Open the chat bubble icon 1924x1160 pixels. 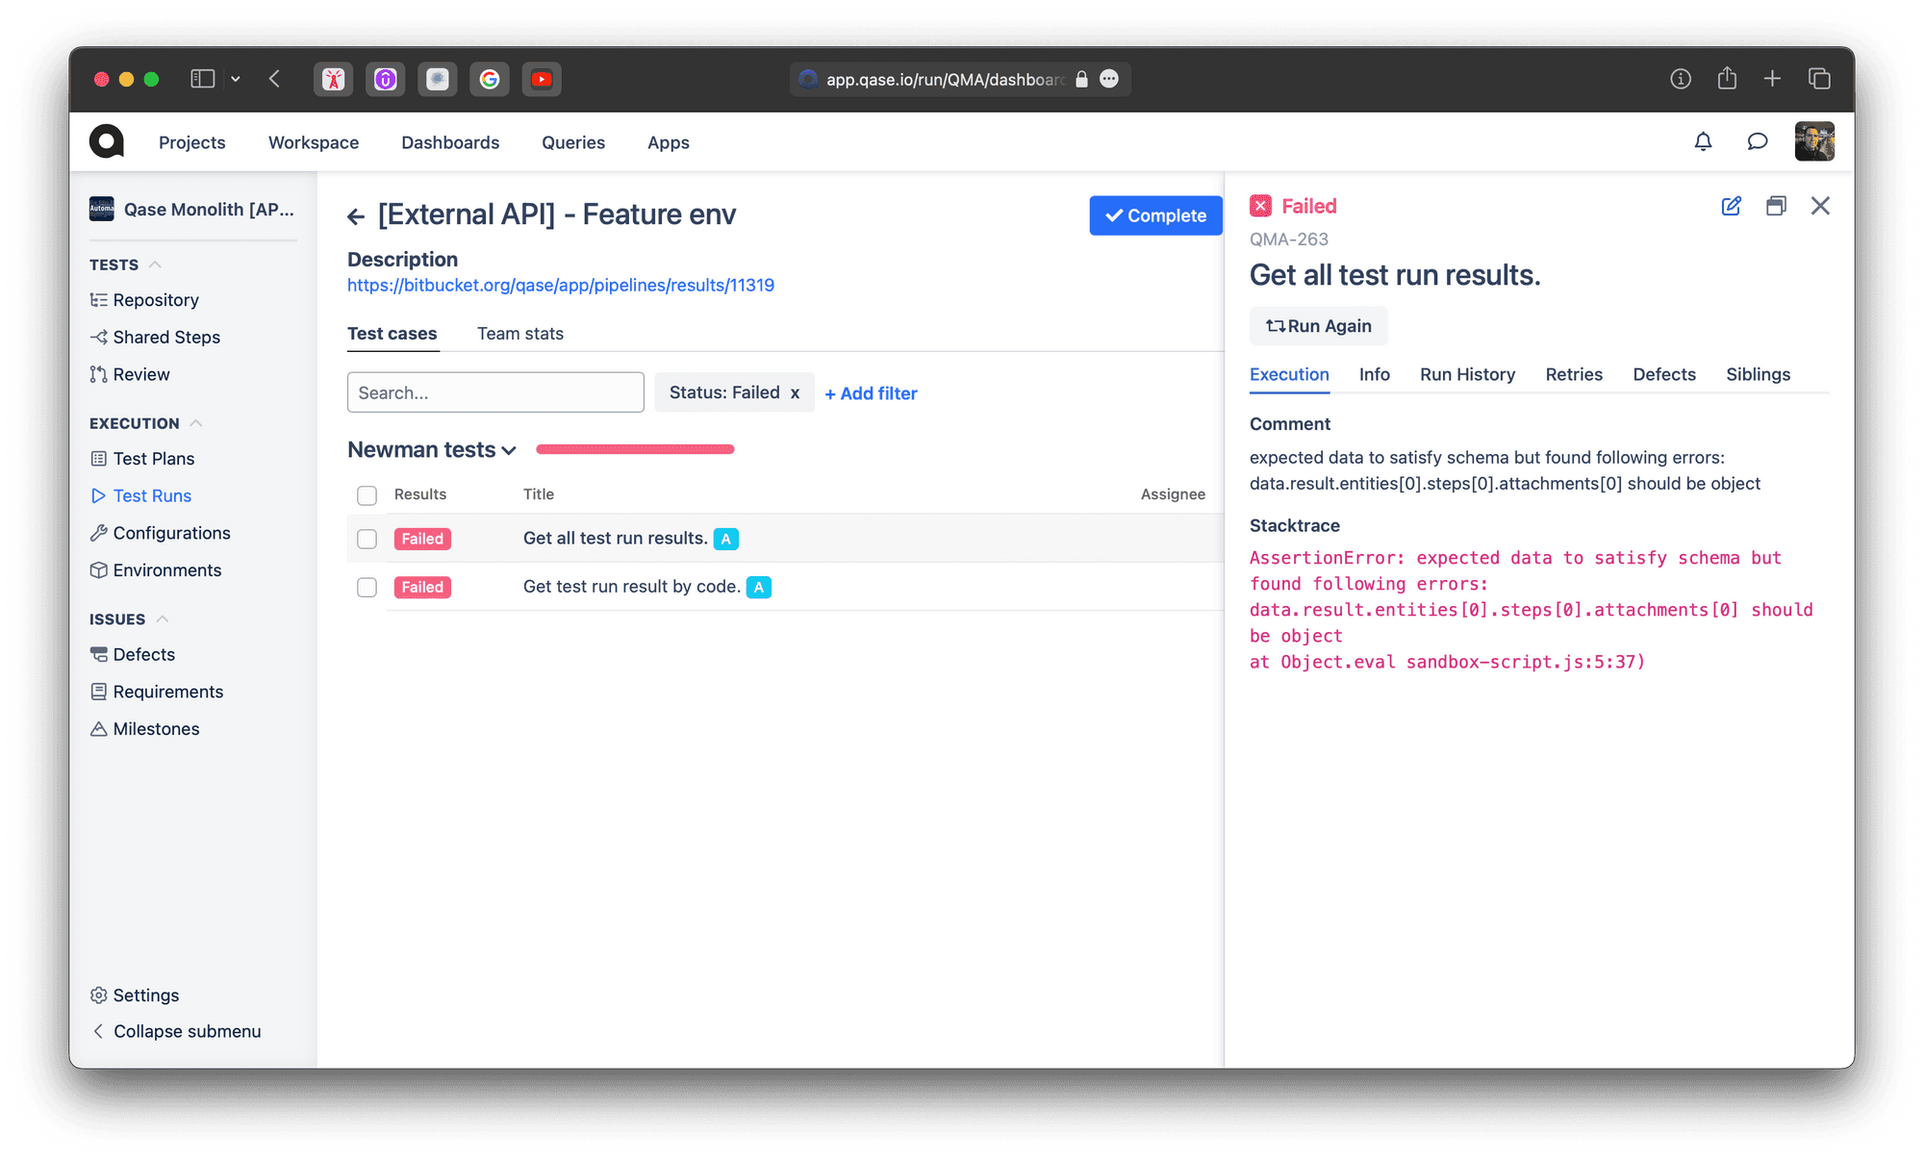coord(1757,142)
